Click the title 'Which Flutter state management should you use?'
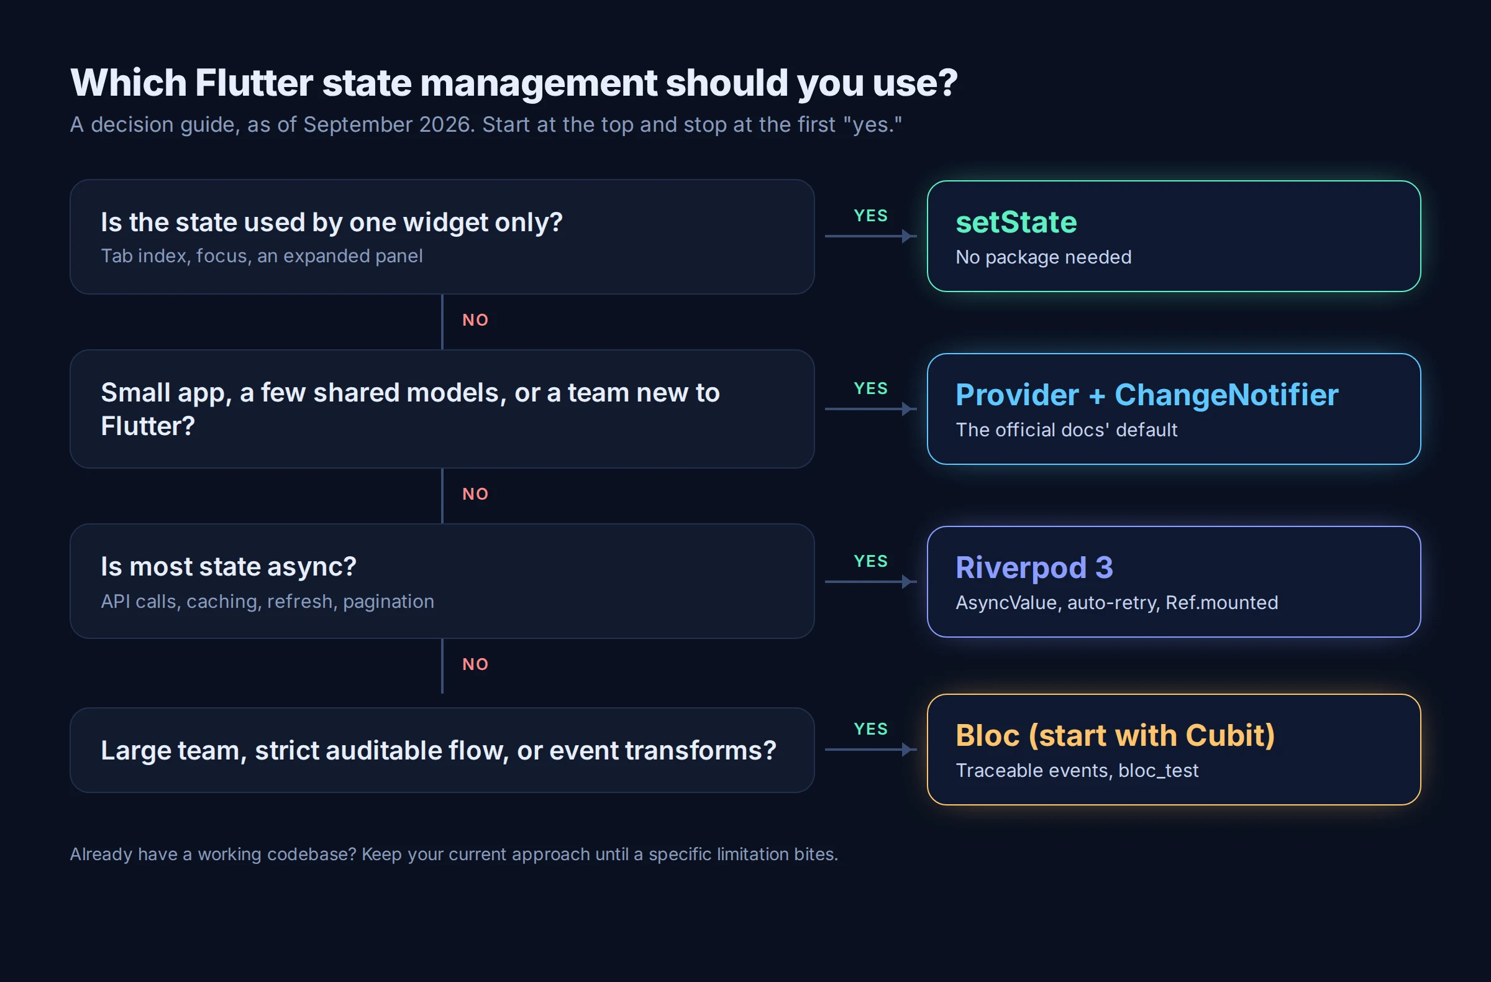 pyautogui.click(x=514, y=83)
